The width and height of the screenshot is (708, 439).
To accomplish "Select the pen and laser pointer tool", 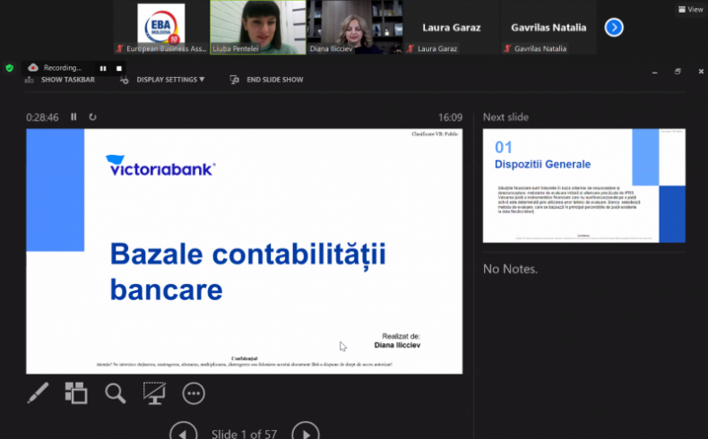I will tap(38, 393).
